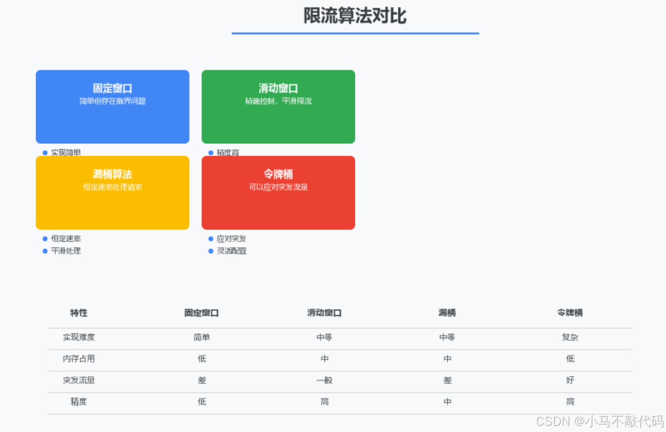Click 中 in 精度 row, 漏桶 column

447,402
